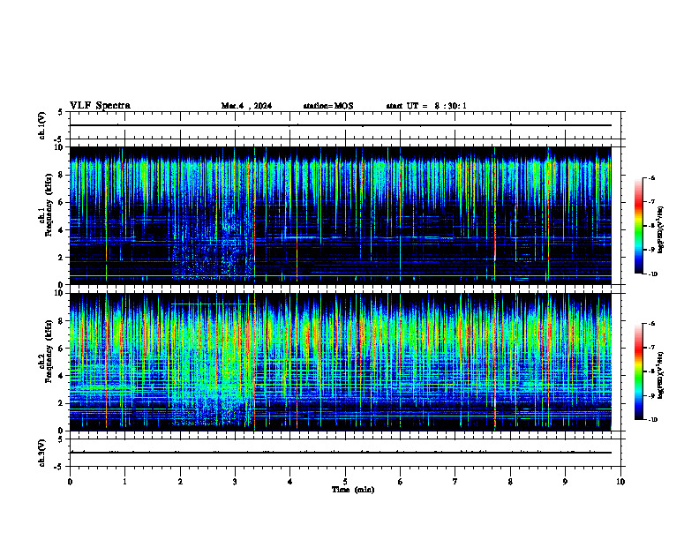Click the "-10" label on ch.2 colorbar
This screenshot has width=699, height=540.
tap(652, 420)
